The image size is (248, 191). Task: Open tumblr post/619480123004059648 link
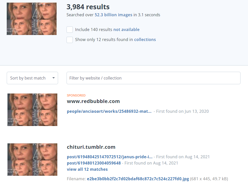coord(94,163)
